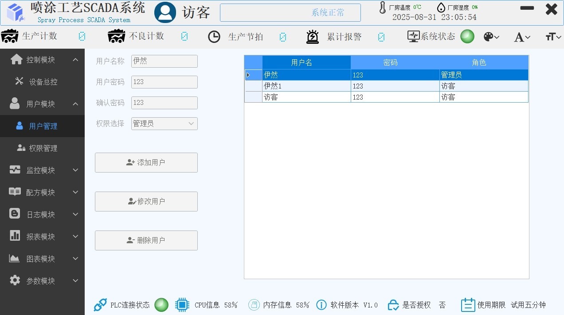Image resolution: width=564 pixels, height=315 pixels.
Task: Click the SCADA system cube logo
Action: (16, 12)
